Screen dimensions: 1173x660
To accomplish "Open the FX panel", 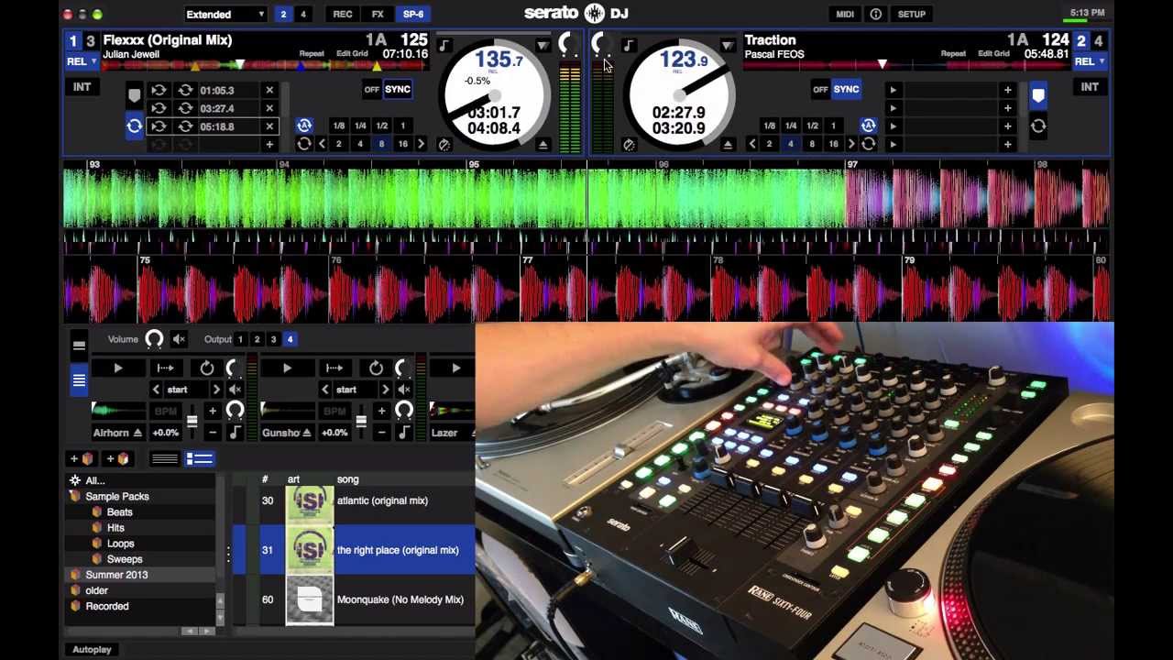I will point(378,15).
